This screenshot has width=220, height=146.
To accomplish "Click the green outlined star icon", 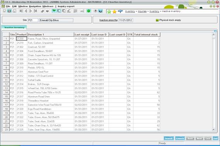I will tap(109, 12).
